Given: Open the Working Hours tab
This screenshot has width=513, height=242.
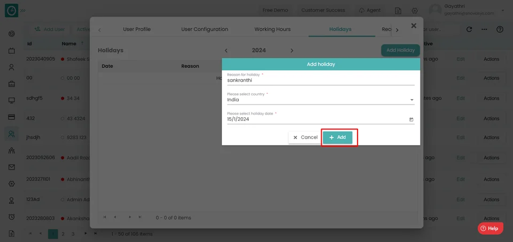Looking at the screenshot, I should pos(273,29).
